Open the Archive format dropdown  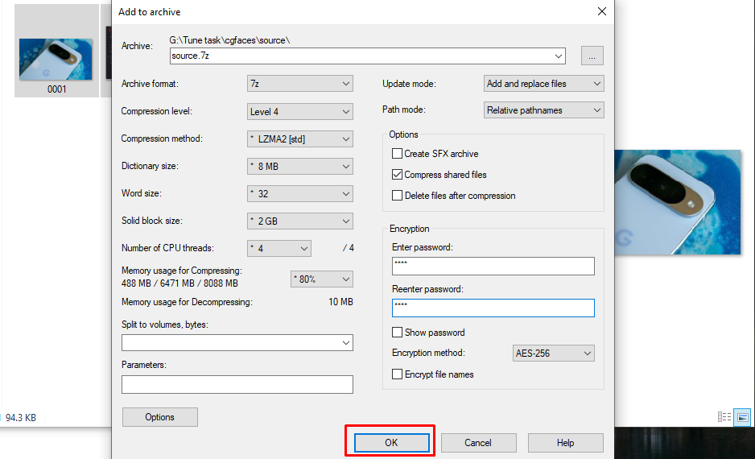point(300,84)
